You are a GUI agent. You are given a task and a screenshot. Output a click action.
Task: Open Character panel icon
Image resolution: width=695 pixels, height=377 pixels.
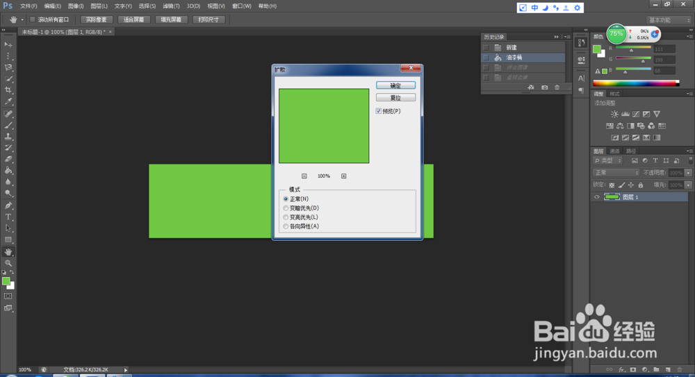pos(581,78)
